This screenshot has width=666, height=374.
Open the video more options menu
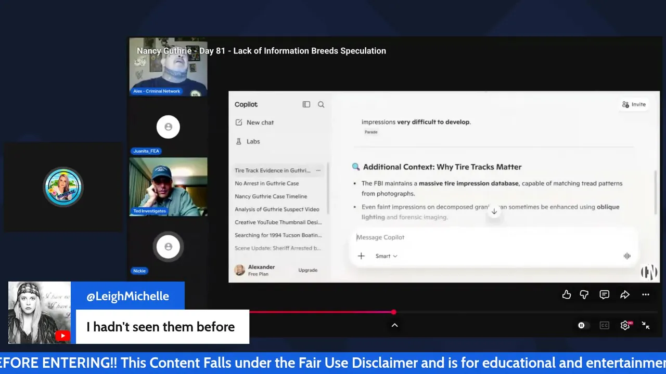click(646, 295)
